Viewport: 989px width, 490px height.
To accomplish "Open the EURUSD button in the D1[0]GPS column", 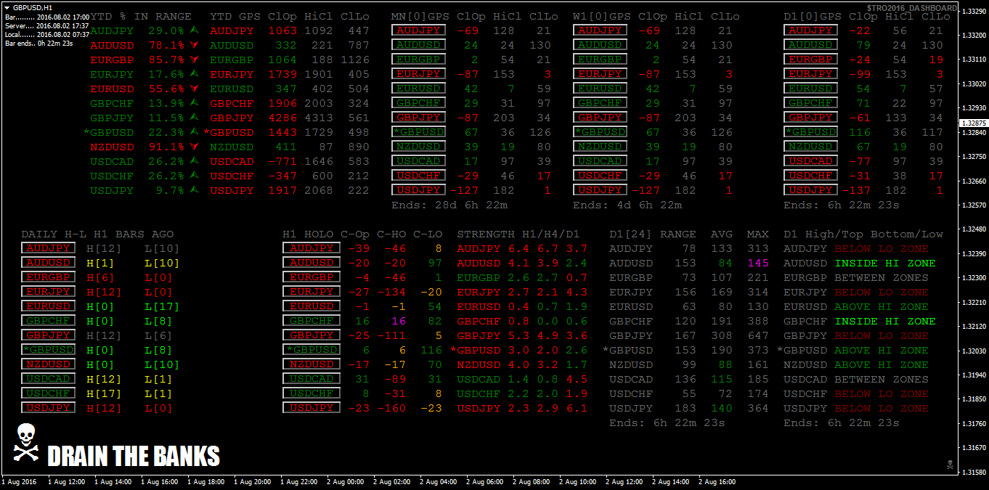I will pyautogui.click(x=810, y=89).
